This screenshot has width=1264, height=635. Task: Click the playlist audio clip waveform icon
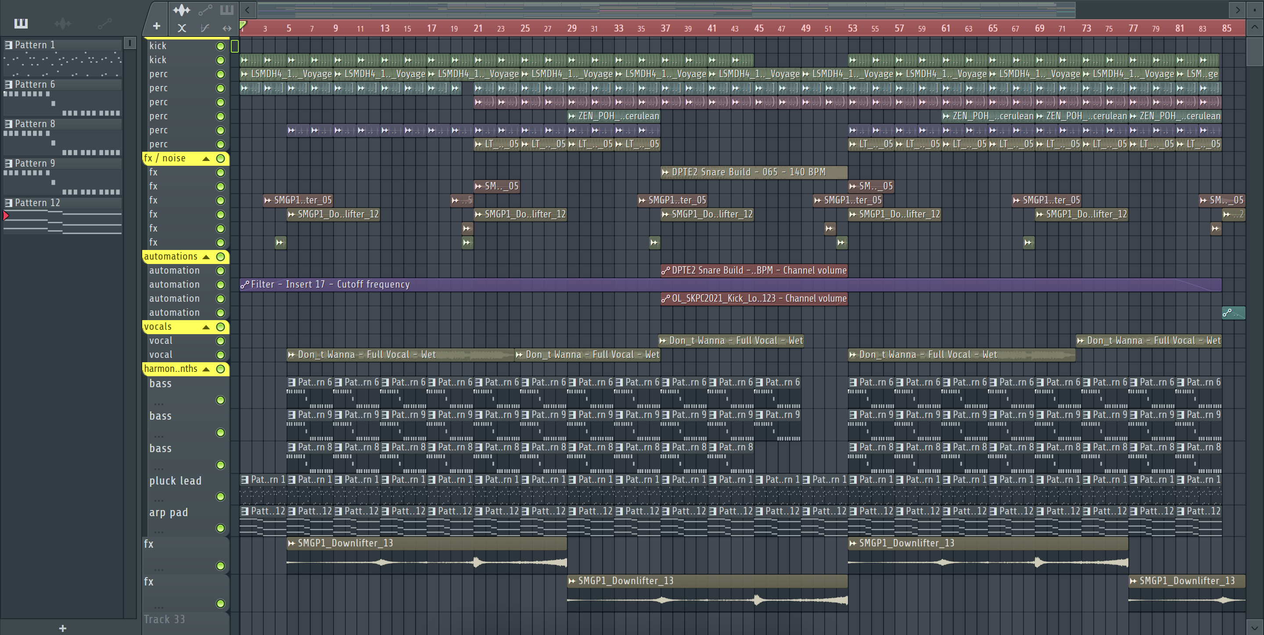click(181, 10)
